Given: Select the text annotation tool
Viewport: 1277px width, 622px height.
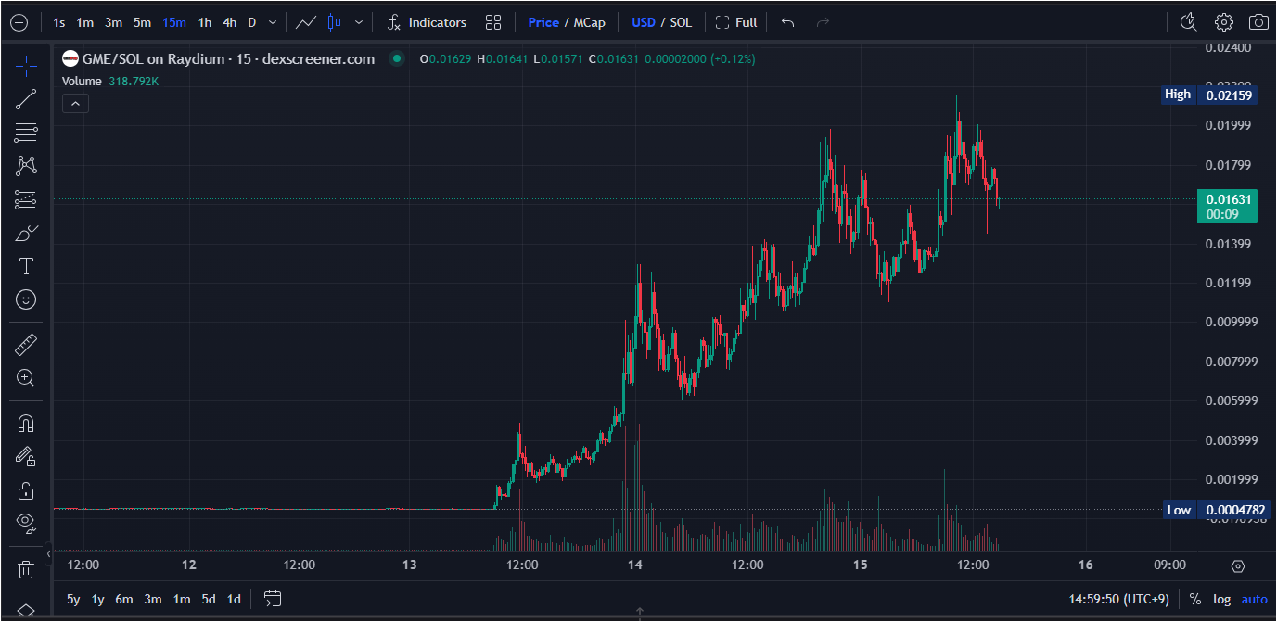Looking at the screenshot, I should point(26,267).
